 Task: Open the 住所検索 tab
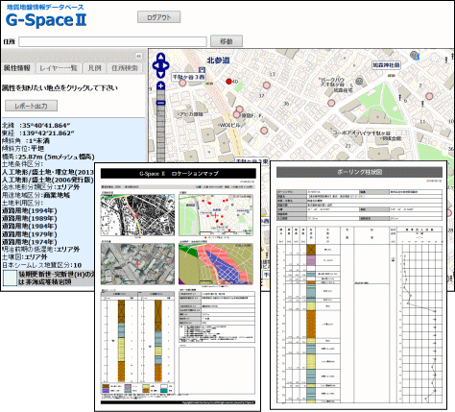click(125, 68)
